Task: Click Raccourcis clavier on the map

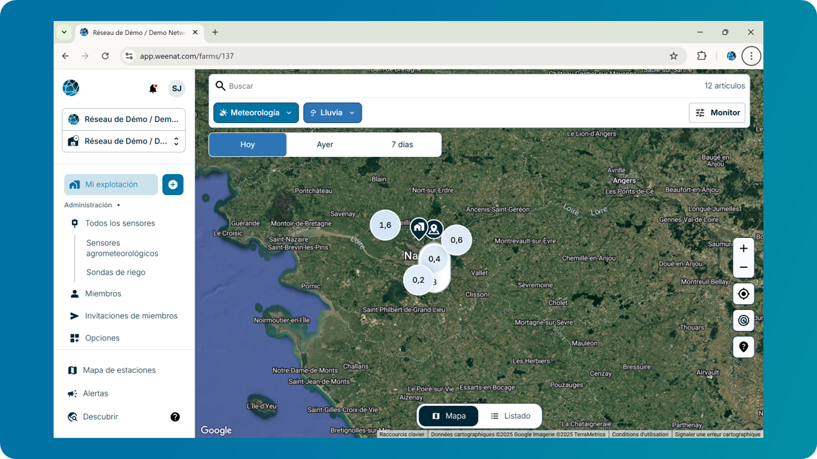Action: point(402,434)
